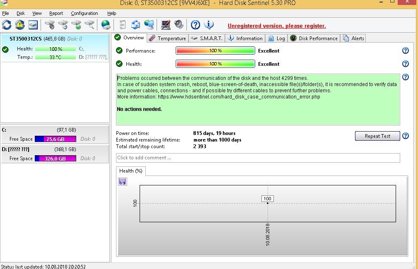Switch to the S.M.A.R.T. tab

pos(207,38)
